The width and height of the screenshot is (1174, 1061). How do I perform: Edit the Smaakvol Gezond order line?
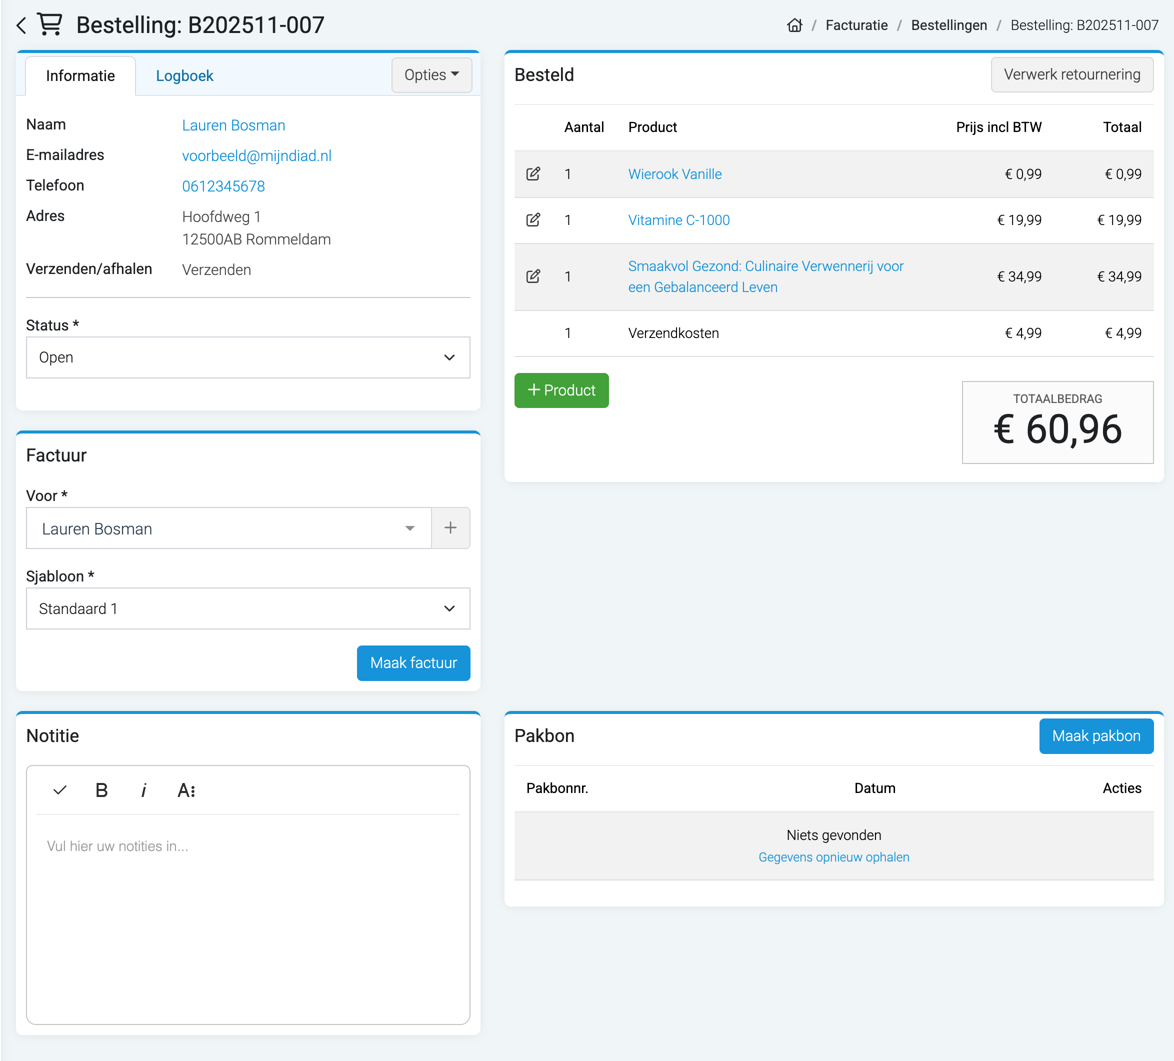(533, 276)
